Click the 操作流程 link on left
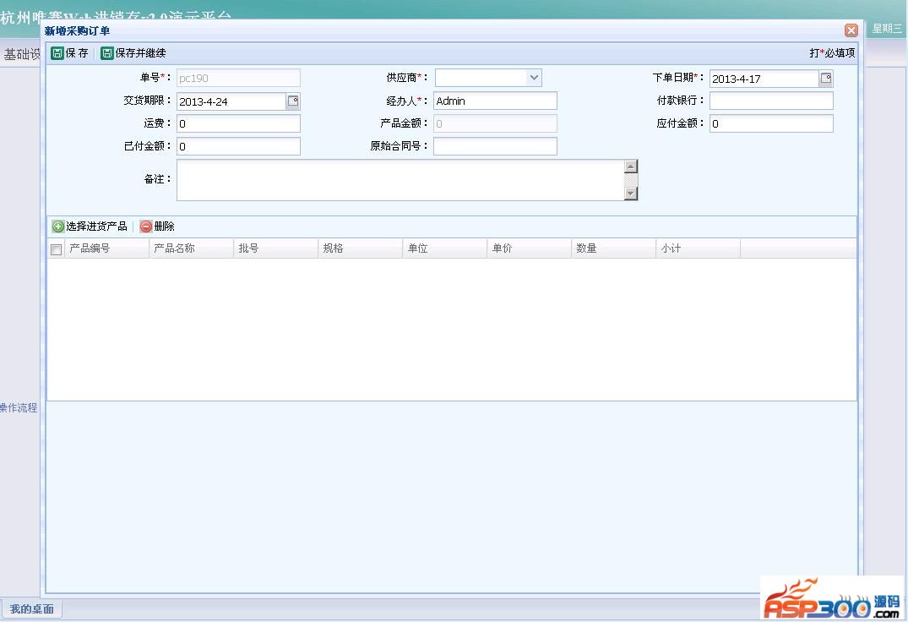The height and width of the screenshot is (622, 908). point(19,407)
